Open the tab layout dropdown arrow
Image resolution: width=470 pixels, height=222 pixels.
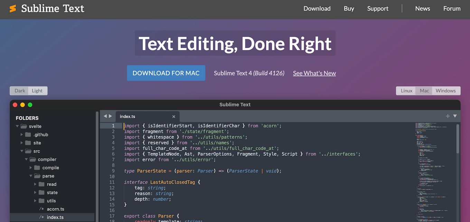455,117
